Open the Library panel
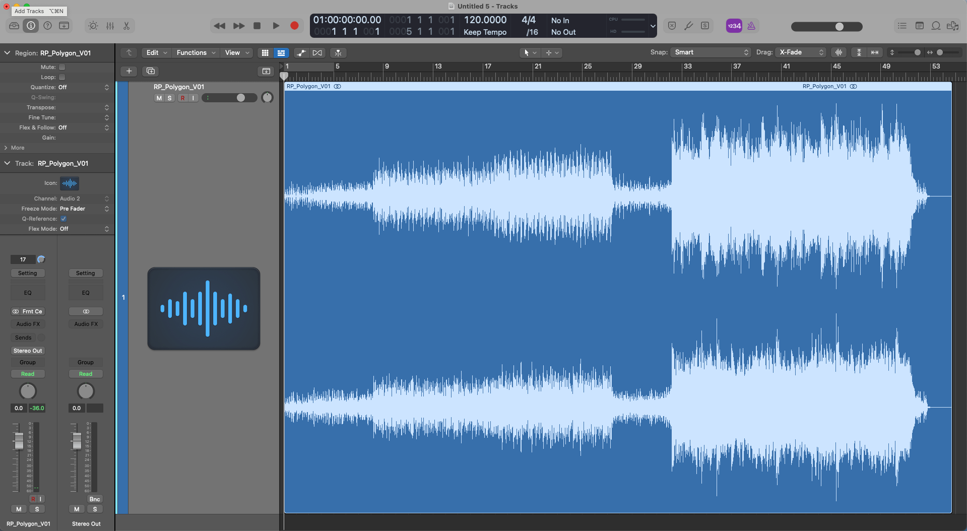The width and height of the screenshot is (967, 531). pyautogui.click(x=14, y=25)
